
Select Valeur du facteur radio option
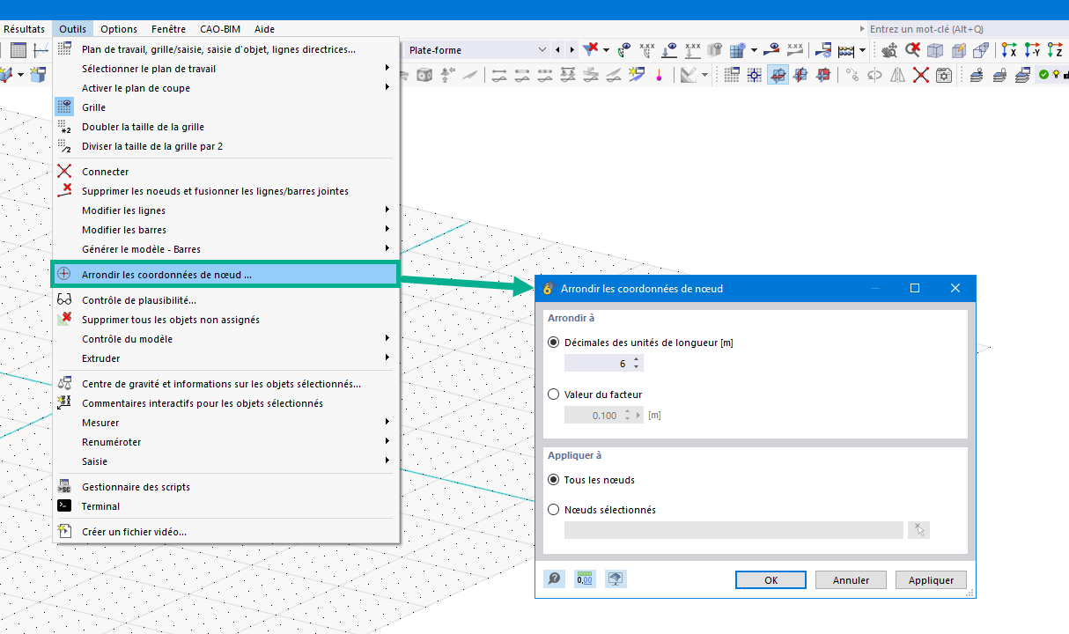553,394
